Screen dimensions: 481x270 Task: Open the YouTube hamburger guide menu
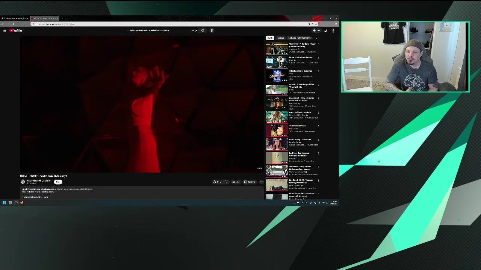pyautogui.click(x=5, y=30)
